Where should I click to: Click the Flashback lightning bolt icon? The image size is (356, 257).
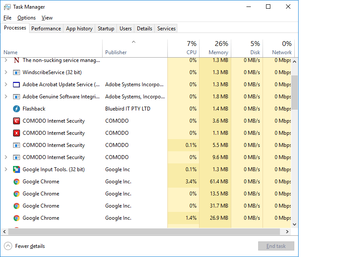17,109
